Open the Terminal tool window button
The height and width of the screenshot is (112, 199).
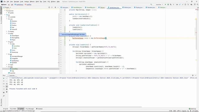(39, 109)
